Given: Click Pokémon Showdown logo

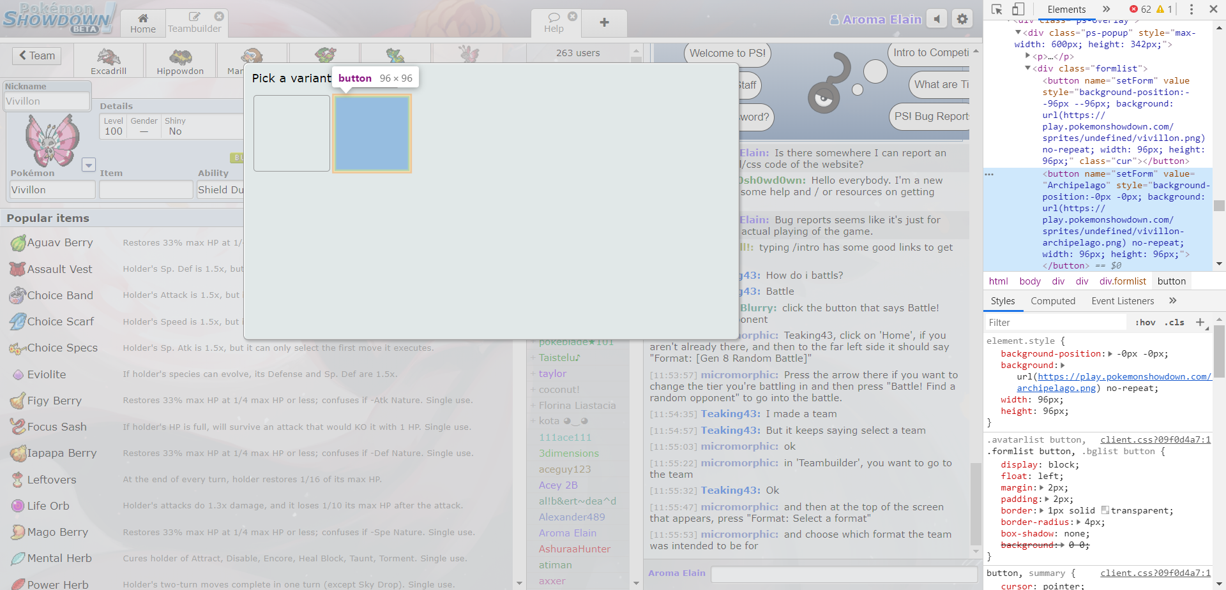Looking at the screenshot, I should pyautogui.click(x=59, y=18).
